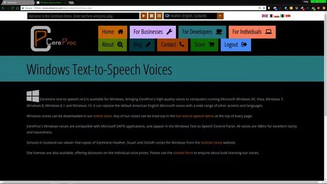Click the 'Windows Text-to-Speech Voices' heading

point(99,70)
